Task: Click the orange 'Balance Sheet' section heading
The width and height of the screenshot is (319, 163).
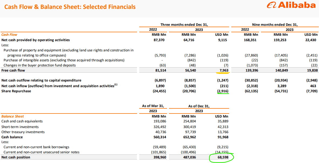Action: [13, 116]
